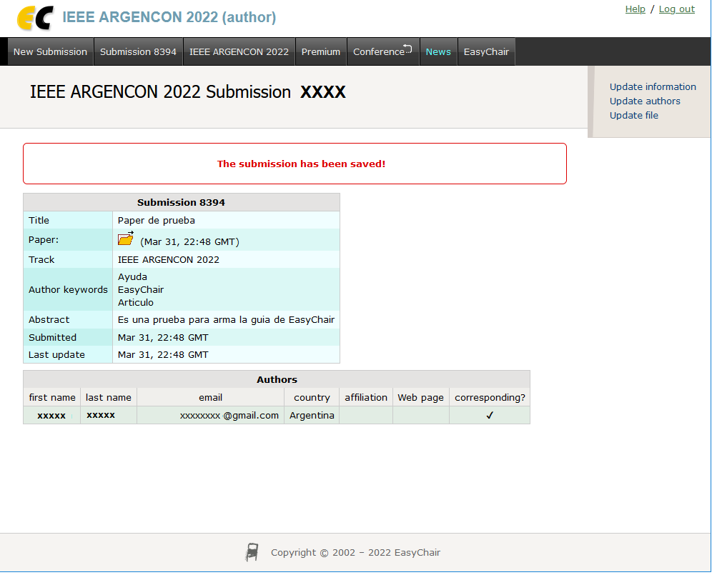The height and width of the screenshot is (575, 712).
Task: Click the keyword 'EasyChair' in the table
Action: (x=141, y=289)
